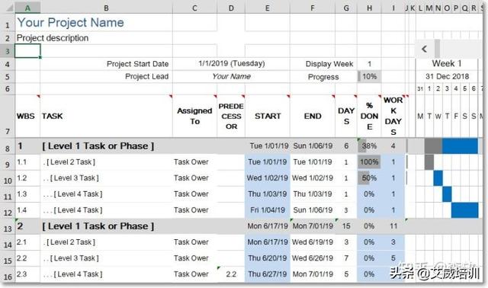
Task: Click the Mon 6/17/19 start date for task 2.1
Action: tap(268, 242)
